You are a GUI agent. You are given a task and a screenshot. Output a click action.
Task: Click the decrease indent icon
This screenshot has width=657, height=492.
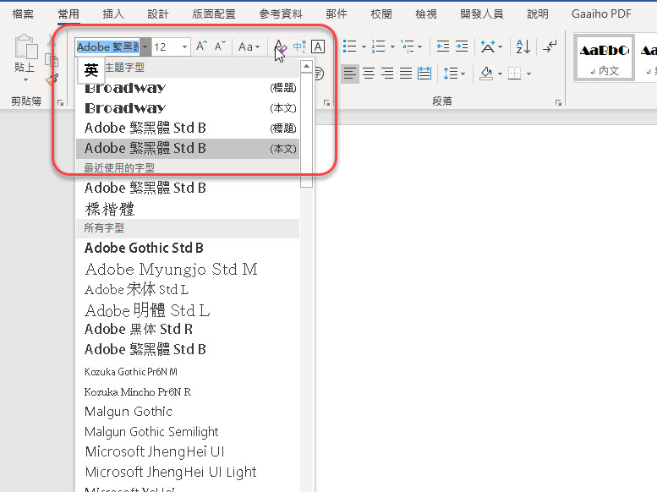click(443, 46)
